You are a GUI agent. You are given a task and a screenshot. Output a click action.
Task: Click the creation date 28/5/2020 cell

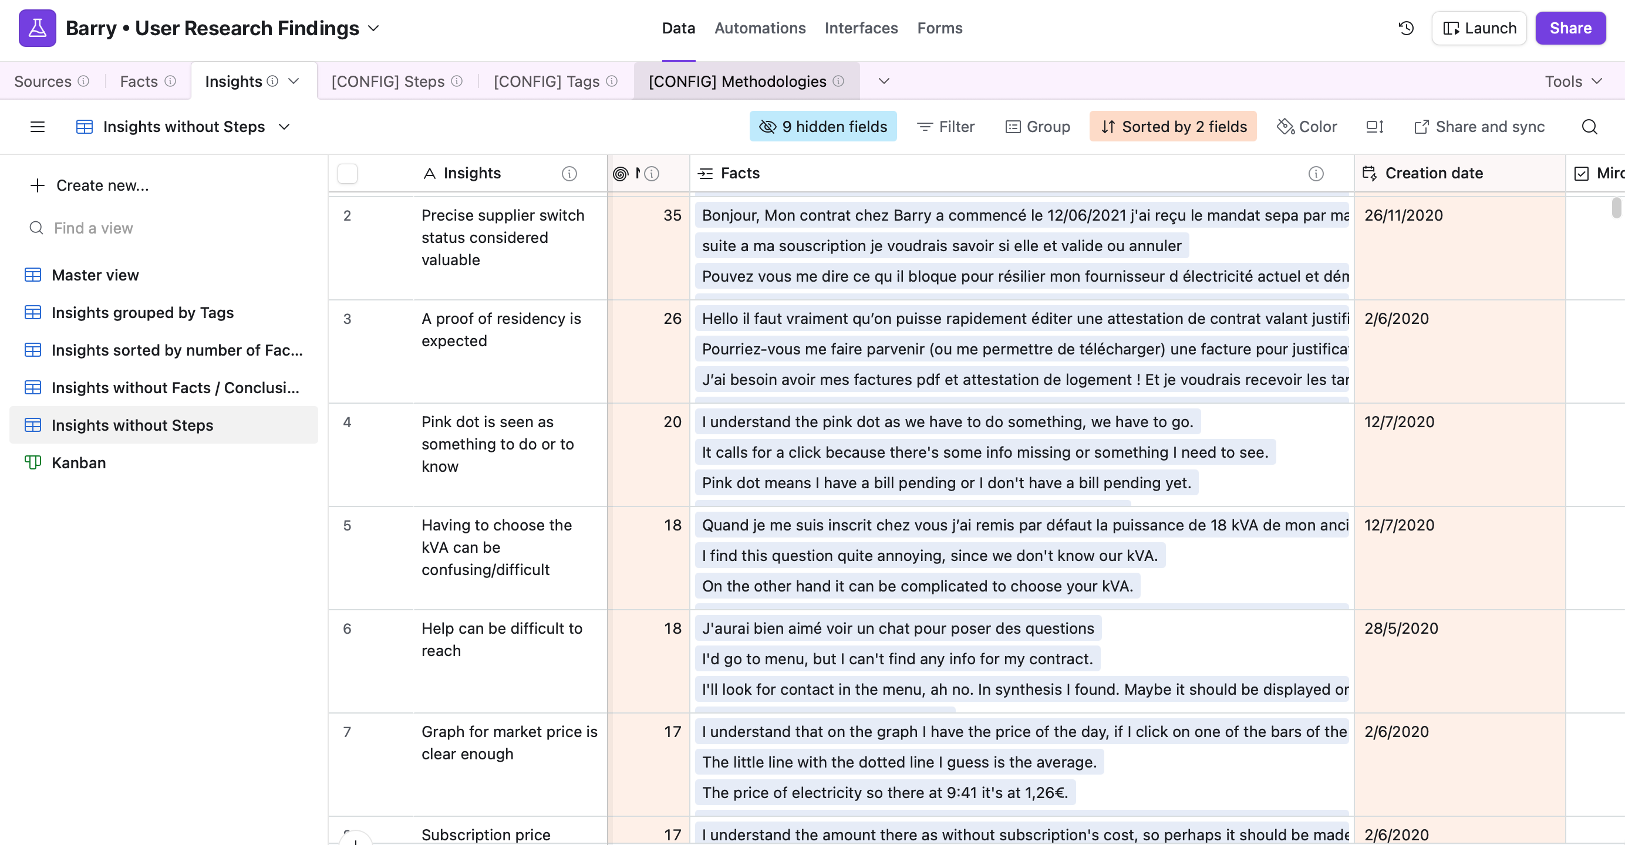coord(1459,661)
